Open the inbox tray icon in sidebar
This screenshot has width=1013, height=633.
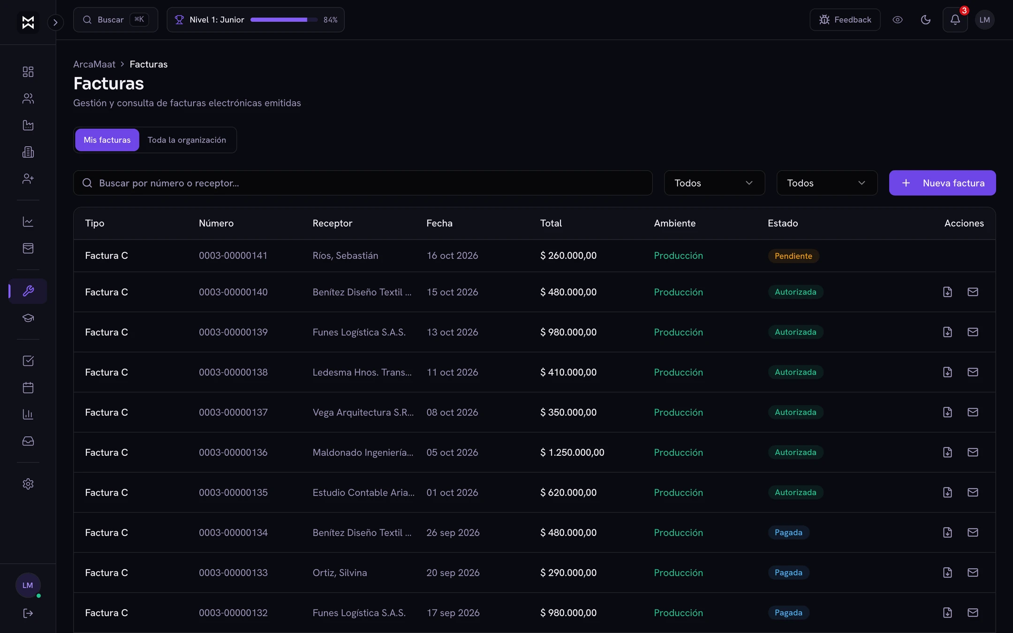click(28, 441)
